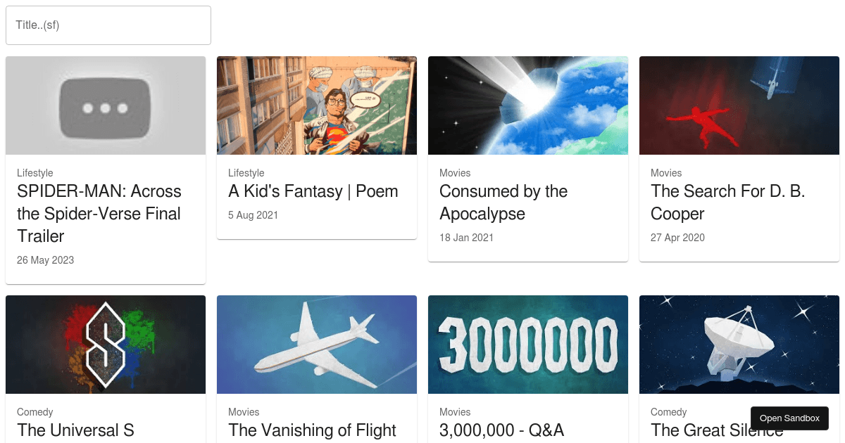Click the Lifestyle label on Spider-Man card
845x443 pixels.
35,173
